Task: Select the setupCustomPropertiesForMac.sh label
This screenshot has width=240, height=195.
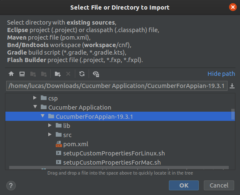Action: 112,162
